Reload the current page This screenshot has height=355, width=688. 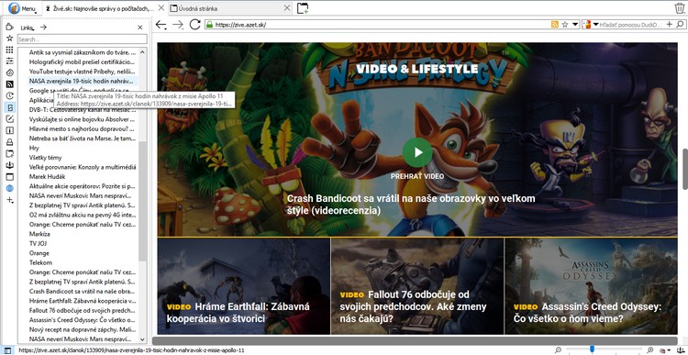(x=194, y=25)
